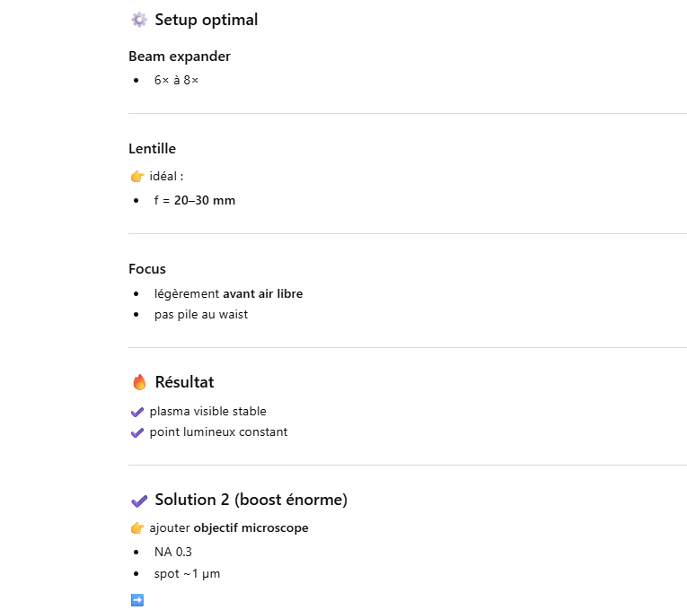
Task: Click the pointing hand before ajouter objectif microscope
Action: click(x=137, y=528)
